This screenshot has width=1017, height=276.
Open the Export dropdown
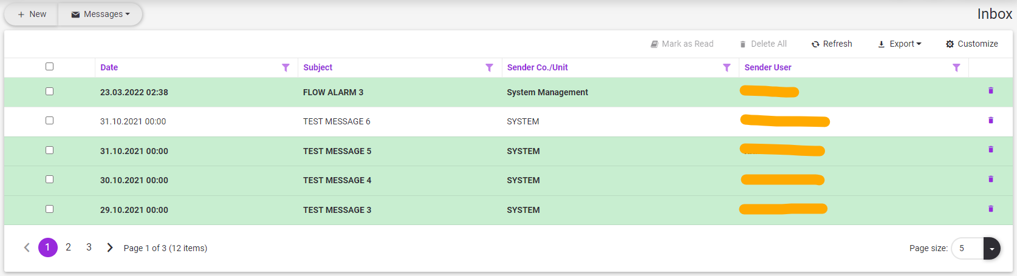pyautogui.click(x=900, y=44)
